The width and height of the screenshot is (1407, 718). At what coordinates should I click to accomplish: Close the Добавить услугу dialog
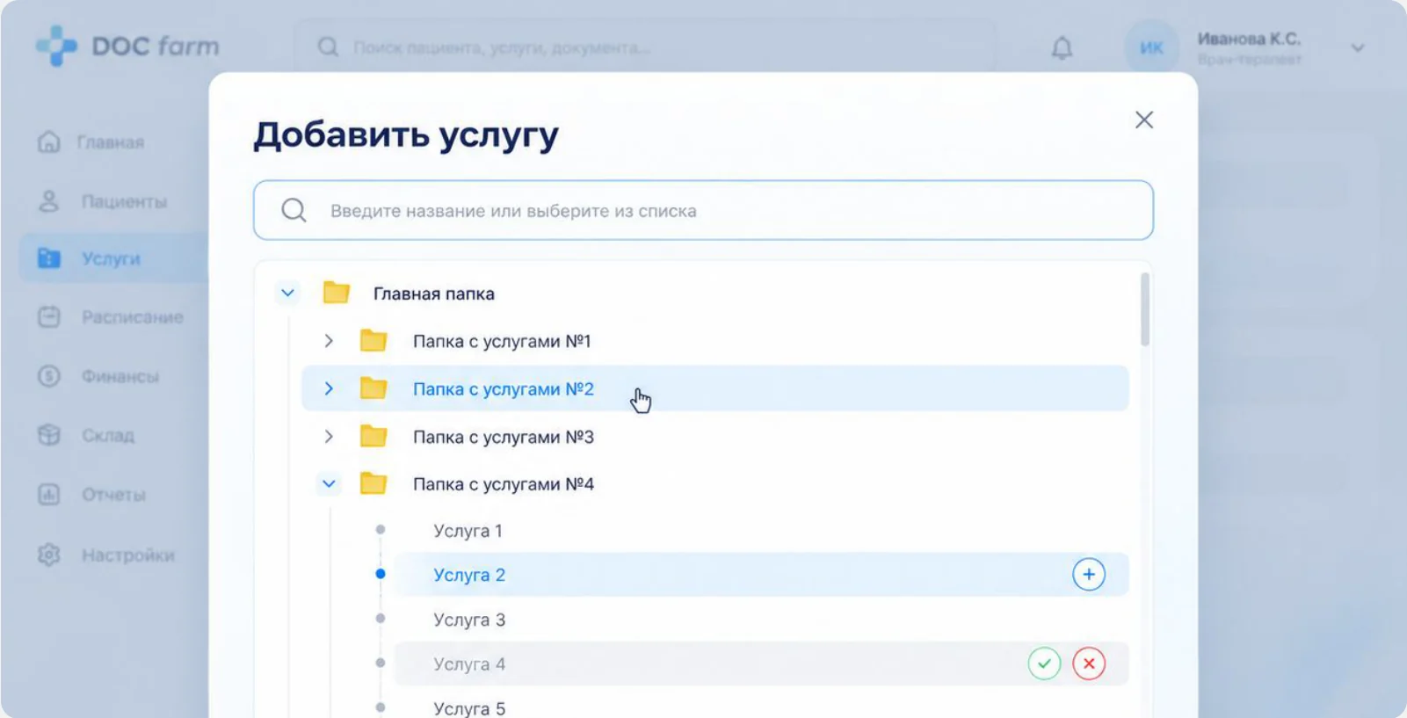tap(1143, 120)
